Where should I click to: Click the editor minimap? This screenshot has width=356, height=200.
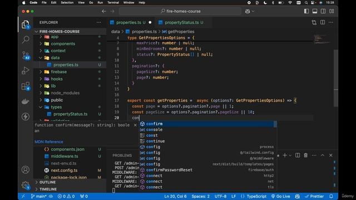tap(322, 39)
